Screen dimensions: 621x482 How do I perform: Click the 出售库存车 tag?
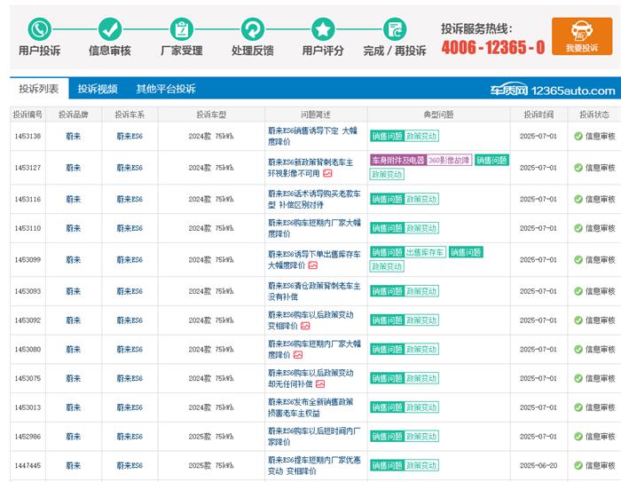425,252
